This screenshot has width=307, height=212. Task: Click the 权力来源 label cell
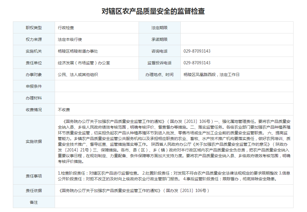34,39
